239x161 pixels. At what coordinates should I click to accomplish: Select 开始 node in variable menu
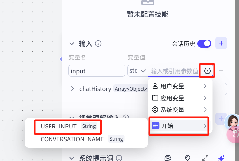tap(180, 126)
